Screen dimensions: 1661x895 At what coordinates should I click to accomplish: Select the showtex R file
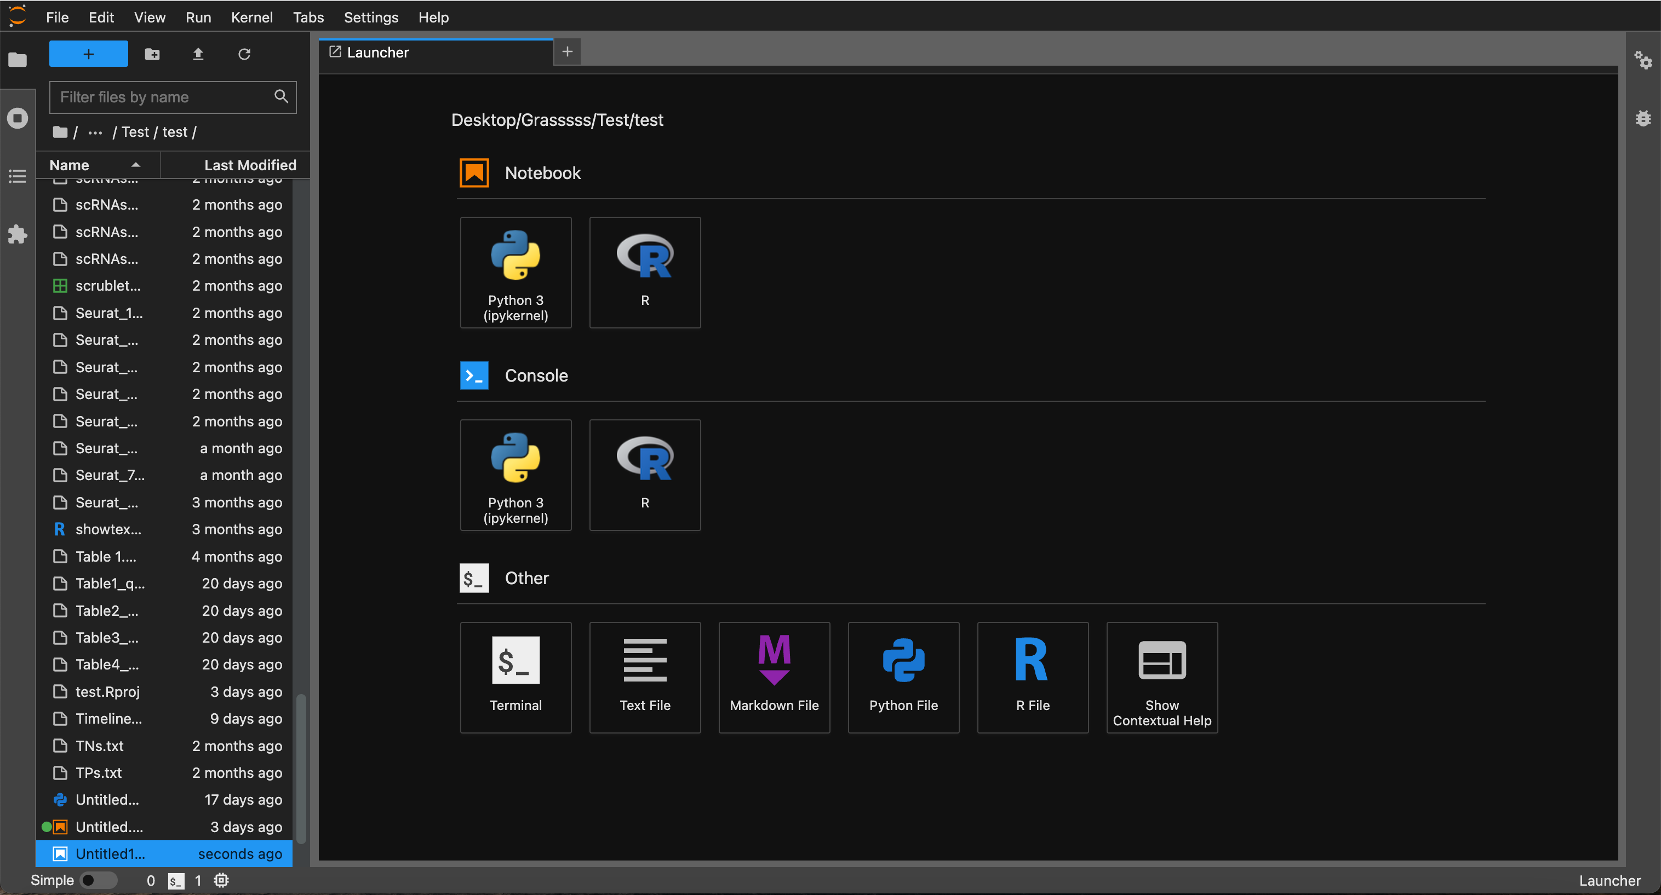point(164,529)
